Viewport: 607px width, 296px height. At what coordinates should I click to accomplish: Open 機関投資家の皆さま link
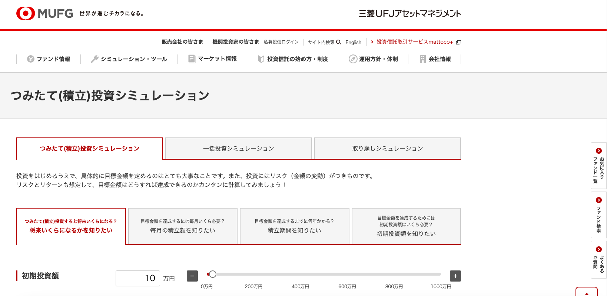coord(236,42)
